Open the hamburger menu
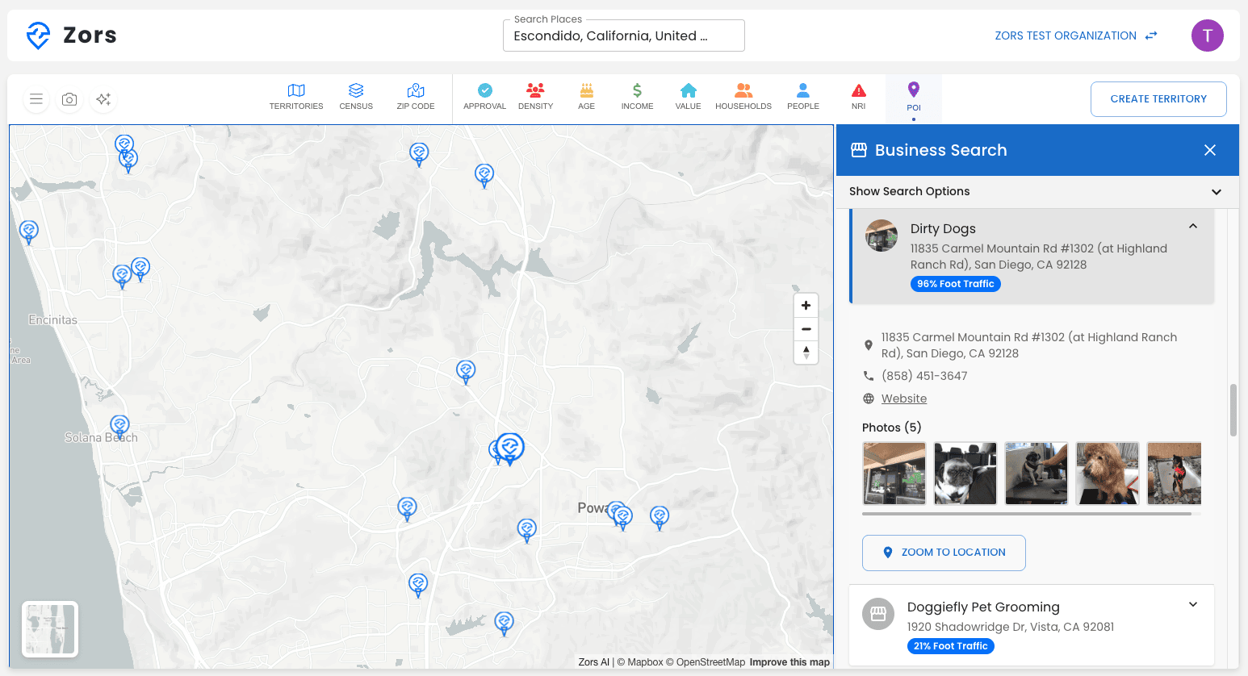 [x=36, y=99]
